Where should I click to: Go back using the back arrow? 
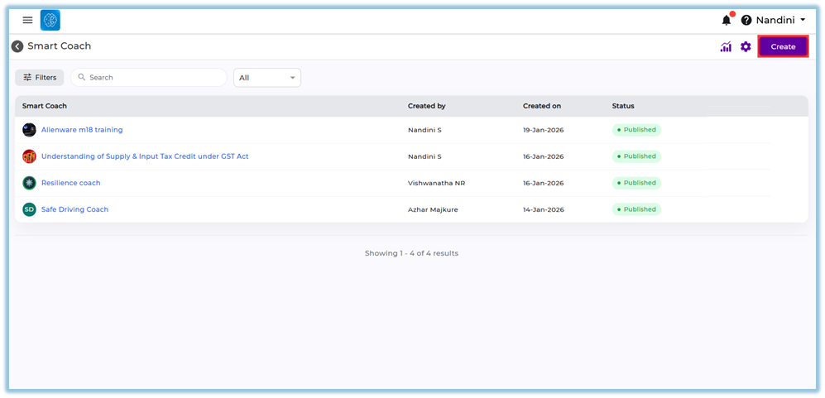click(17, 46)
